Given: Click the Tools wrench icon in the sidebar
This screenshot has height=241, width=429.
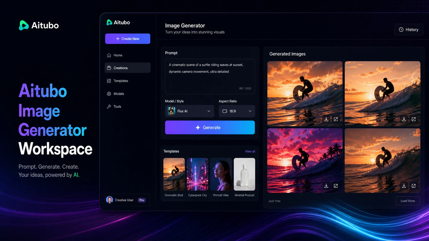Looking at the screenshot, I should [109, 107].
